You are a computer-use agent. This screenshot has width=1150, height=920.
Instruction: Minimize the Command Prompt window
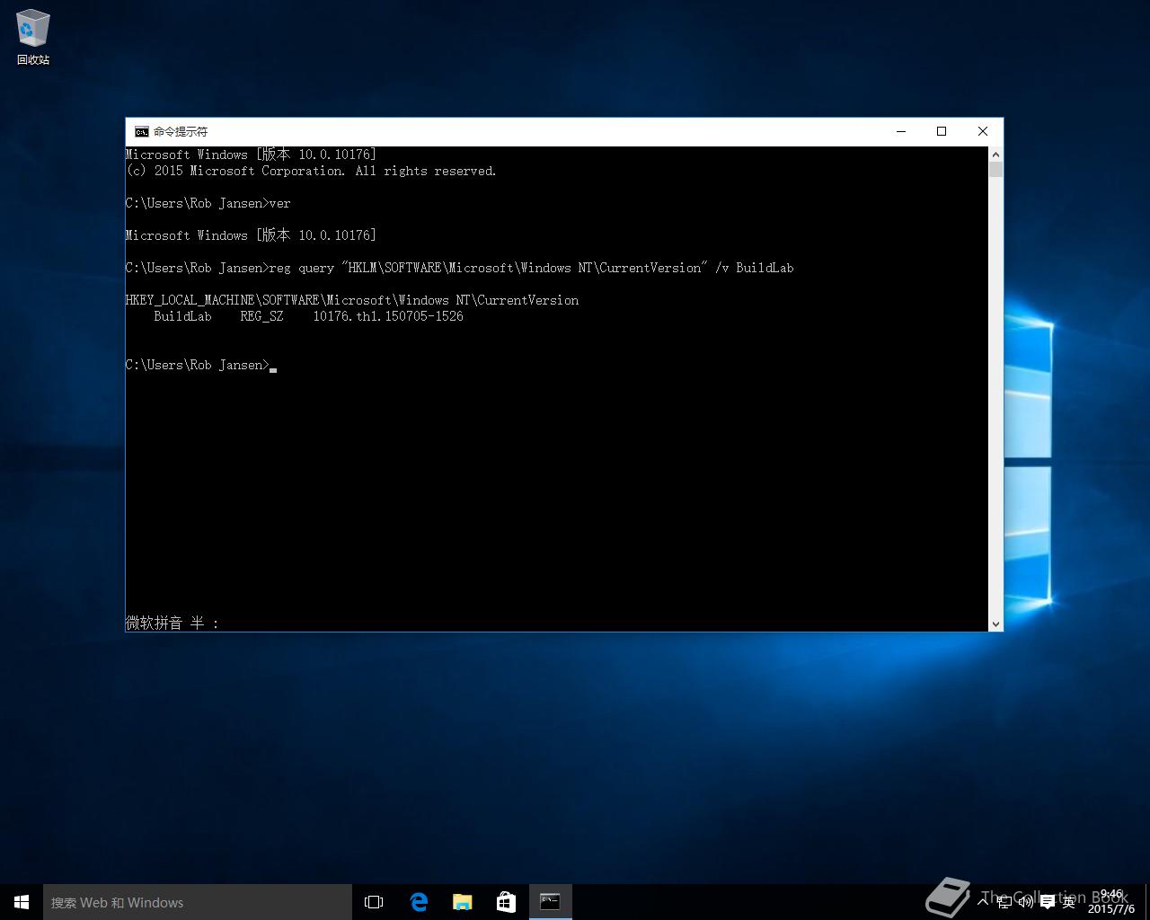[x=901, y=131]
